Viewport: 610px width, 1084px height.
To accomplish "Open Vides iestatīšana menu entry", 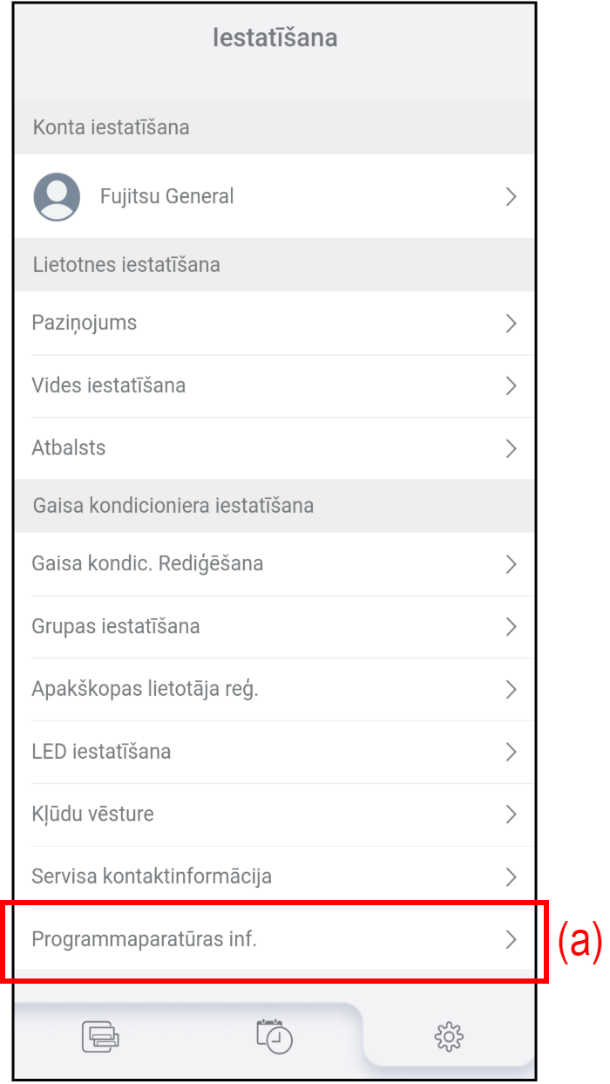I will pyautogui.click(x=109, y=385).
